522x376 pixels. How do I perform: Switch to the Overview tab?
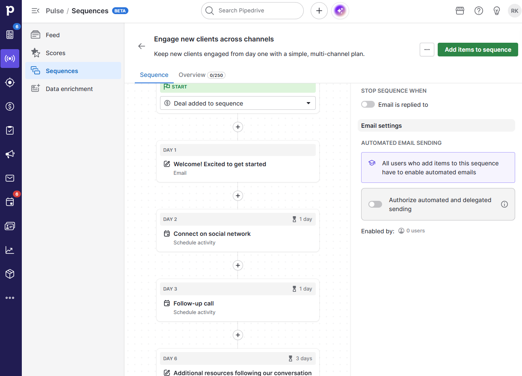coord(192,75)
